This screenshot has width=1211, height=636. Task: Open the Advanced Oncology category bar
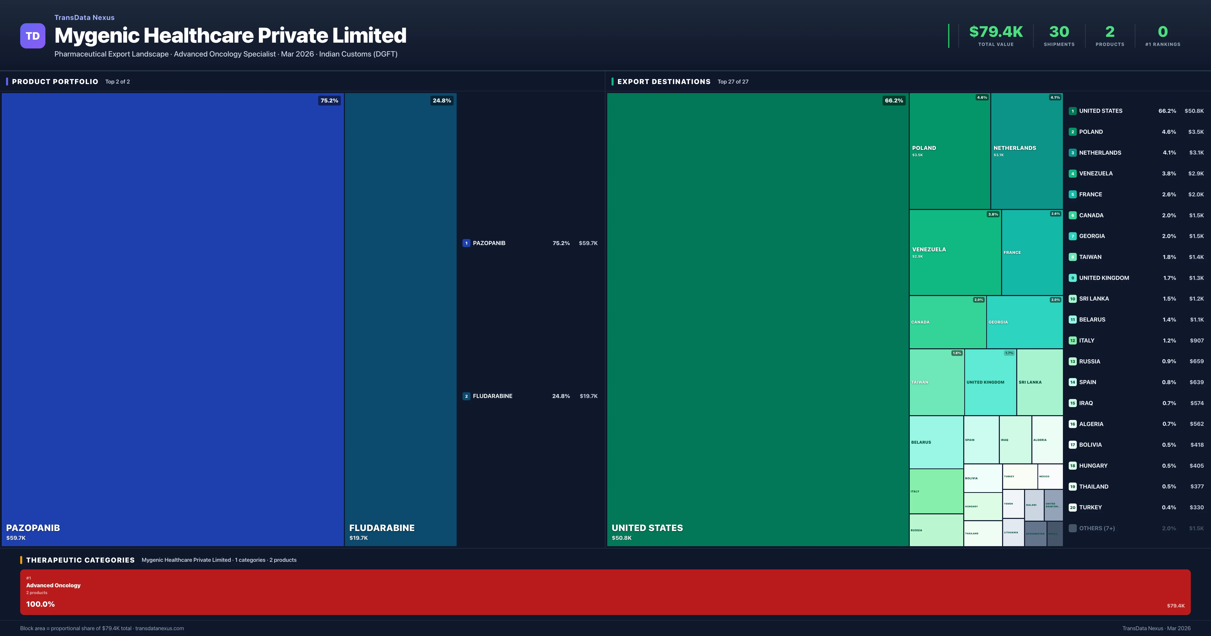(x=605, y=592)
